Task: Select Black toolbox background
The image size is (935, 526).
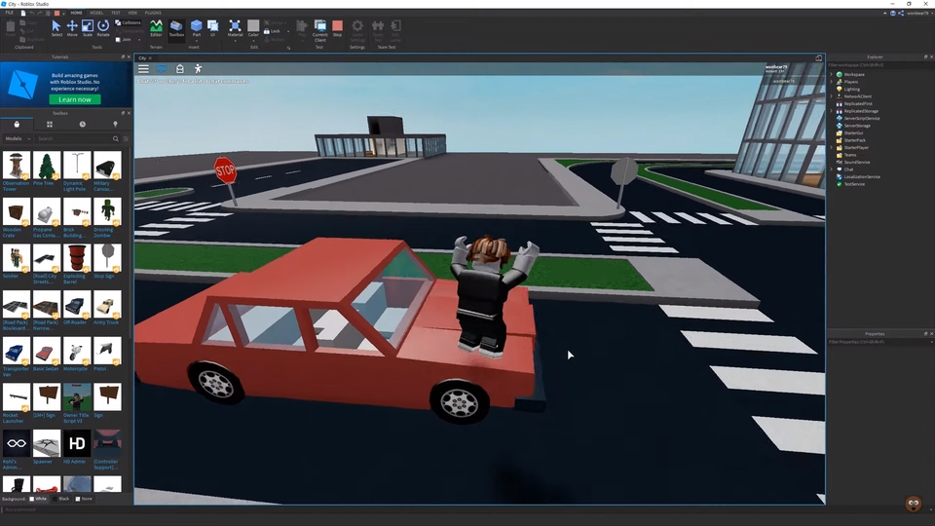Action: pos(60,499)
